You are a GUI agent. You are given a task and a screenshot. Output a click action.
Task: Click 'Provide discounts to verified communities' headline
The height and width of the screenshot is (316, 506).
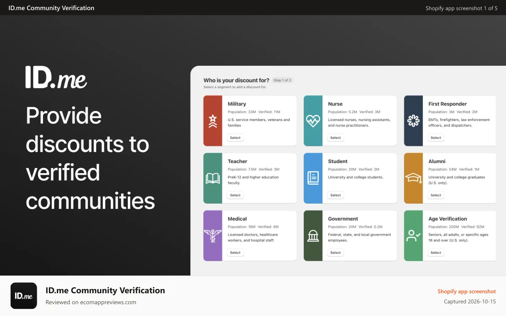90,158
